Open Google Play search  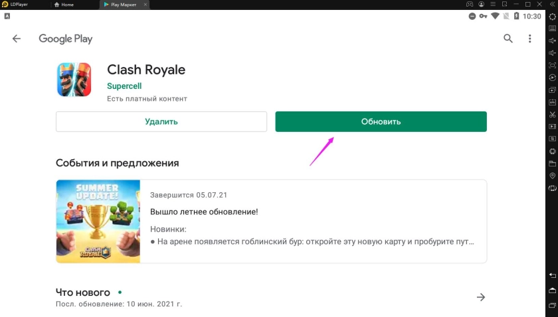click(x=508, y=38)
